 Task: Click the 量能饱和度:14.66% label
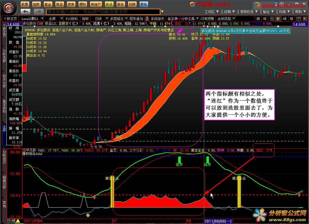[x=41, y=34]
